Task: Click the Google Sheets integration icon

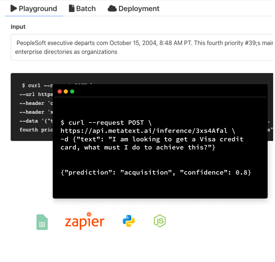Action: (42, 222)
